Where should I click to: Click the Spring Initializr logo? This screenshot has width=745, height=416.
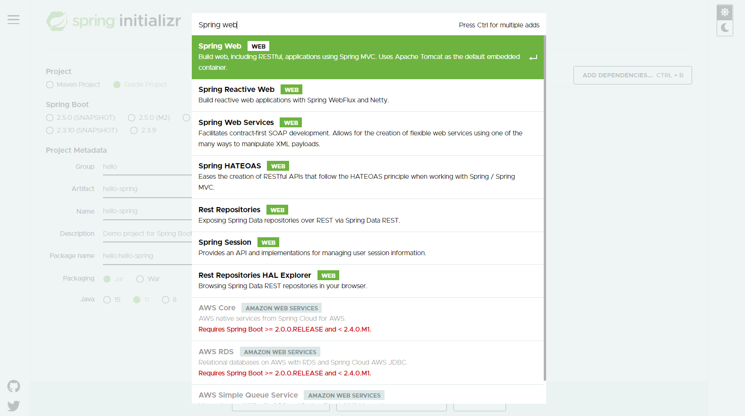tap(114, 21)
